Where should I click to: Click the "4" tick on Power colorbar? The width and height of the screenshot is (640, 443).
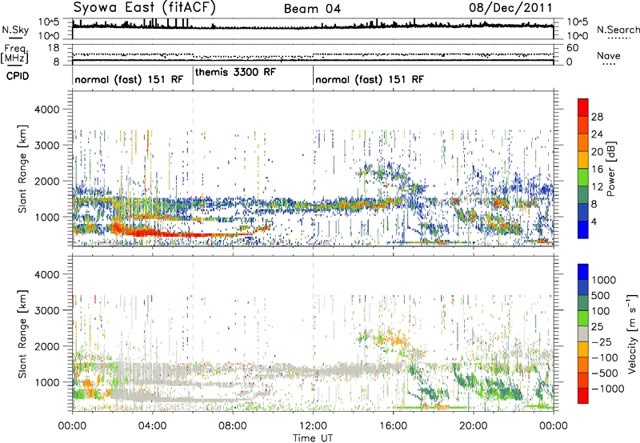[594, 221]
